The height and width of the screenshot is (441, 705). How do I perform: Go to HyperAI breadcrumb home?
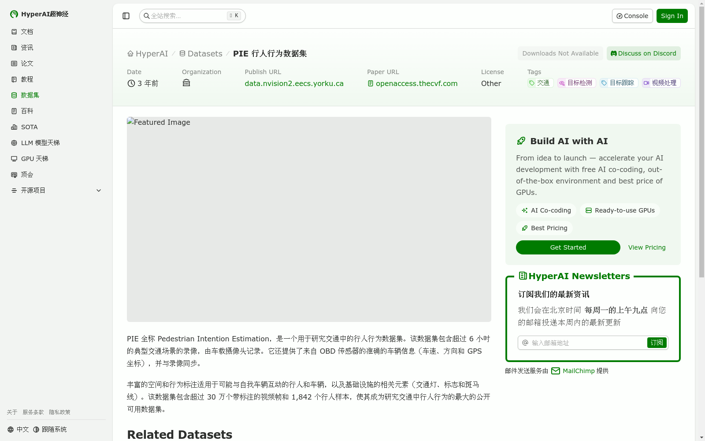tap(148, 53)
